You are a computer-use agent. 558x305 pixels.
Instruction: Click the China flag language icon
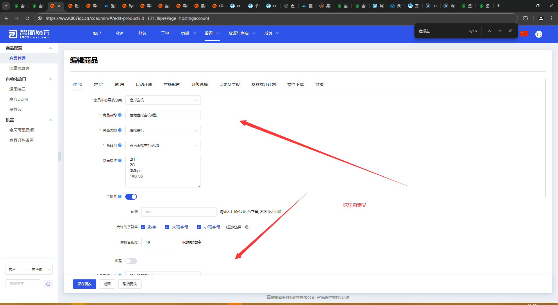point(524,33)
